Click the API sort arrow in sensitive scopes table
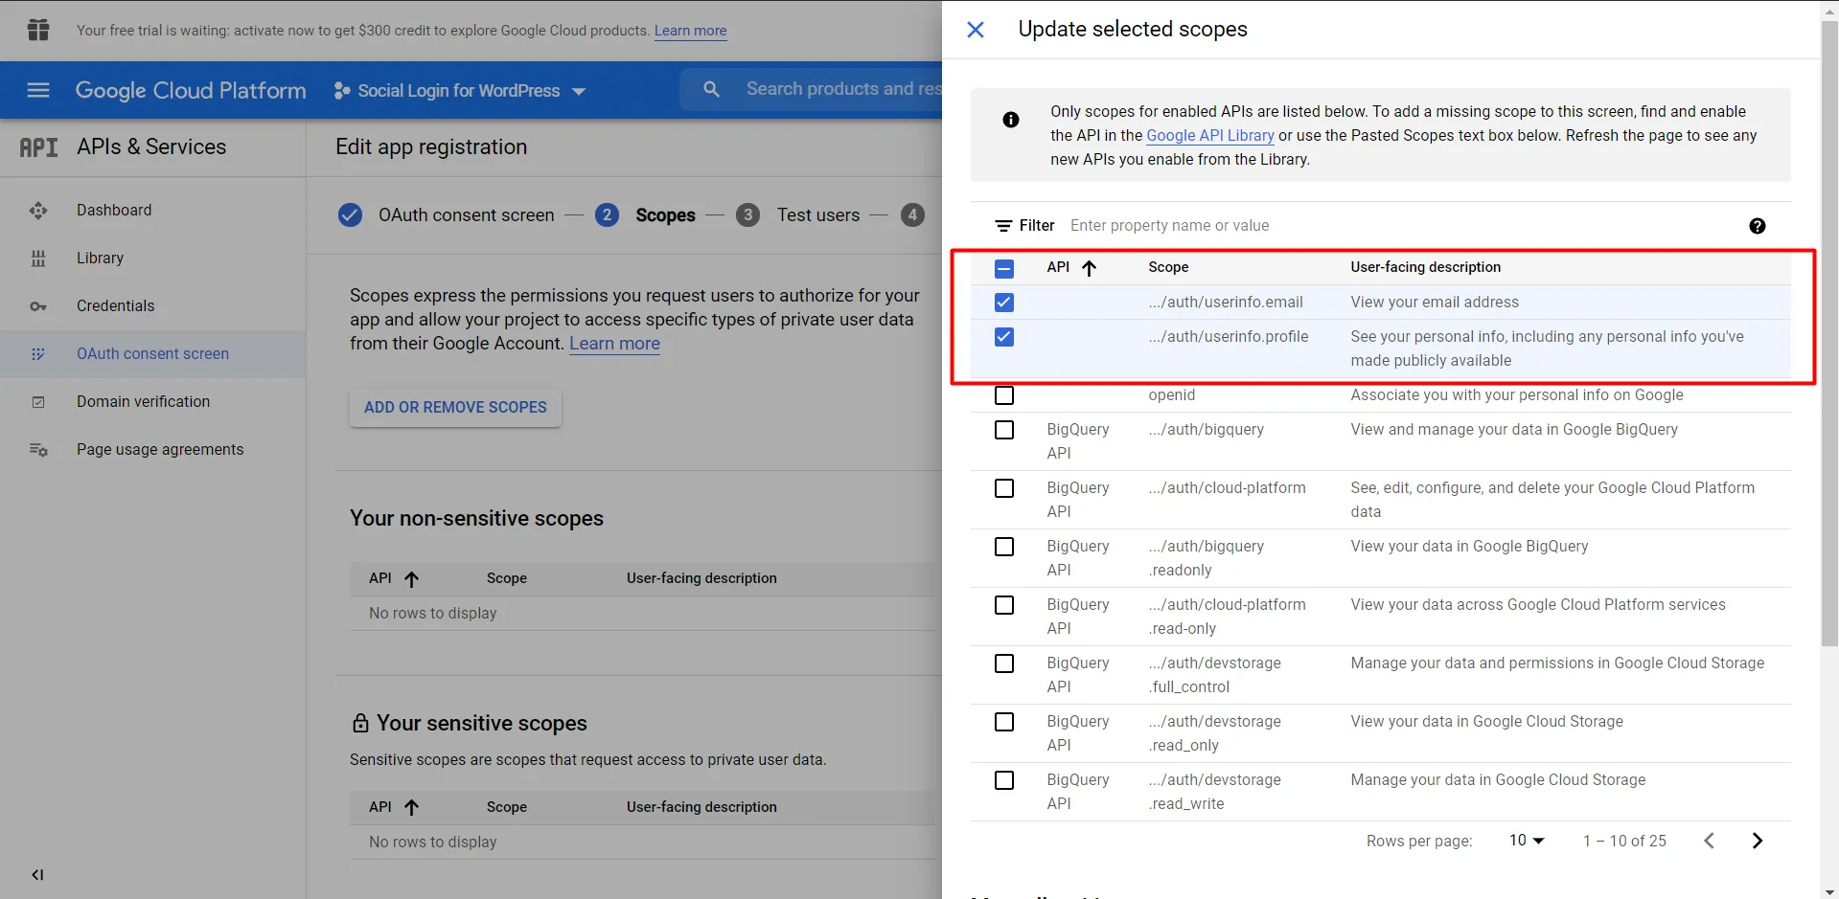This screenshot has width=1839, height=899. 412,807
